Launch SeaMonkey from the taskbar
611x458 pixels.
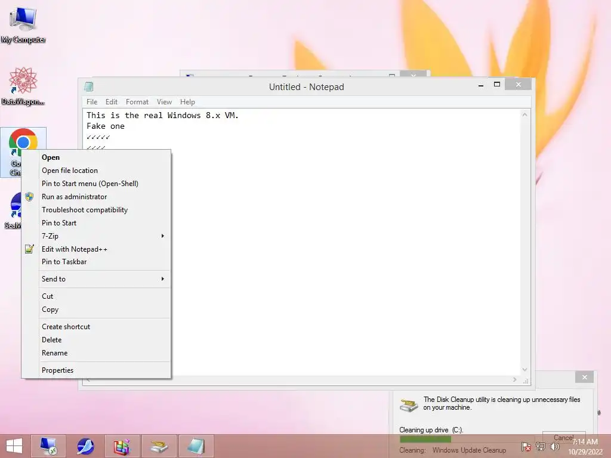click(x=85, y=446)
